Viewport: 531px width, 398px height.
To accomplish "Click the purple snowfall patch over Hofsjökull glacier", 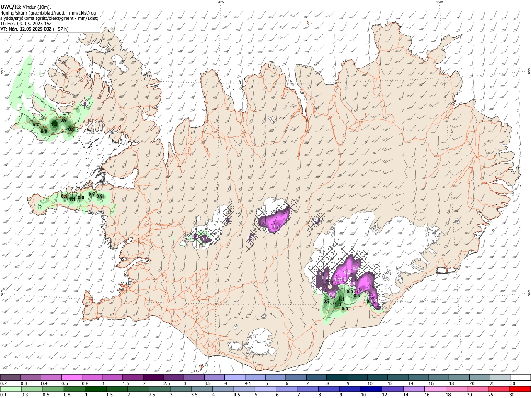I will [275, 221].
